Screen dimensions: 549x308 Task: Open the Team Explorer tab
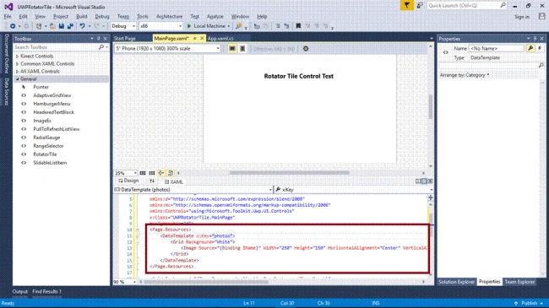click(519, 282)
